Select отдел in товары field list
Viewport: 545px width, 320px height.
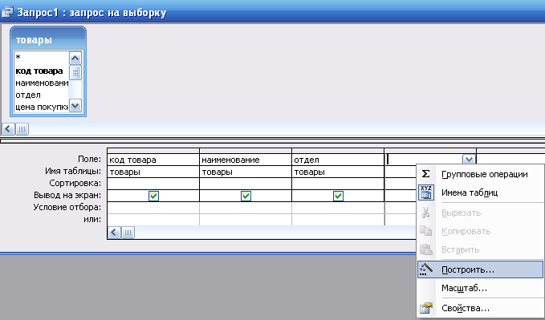click(x=41, y=95)
